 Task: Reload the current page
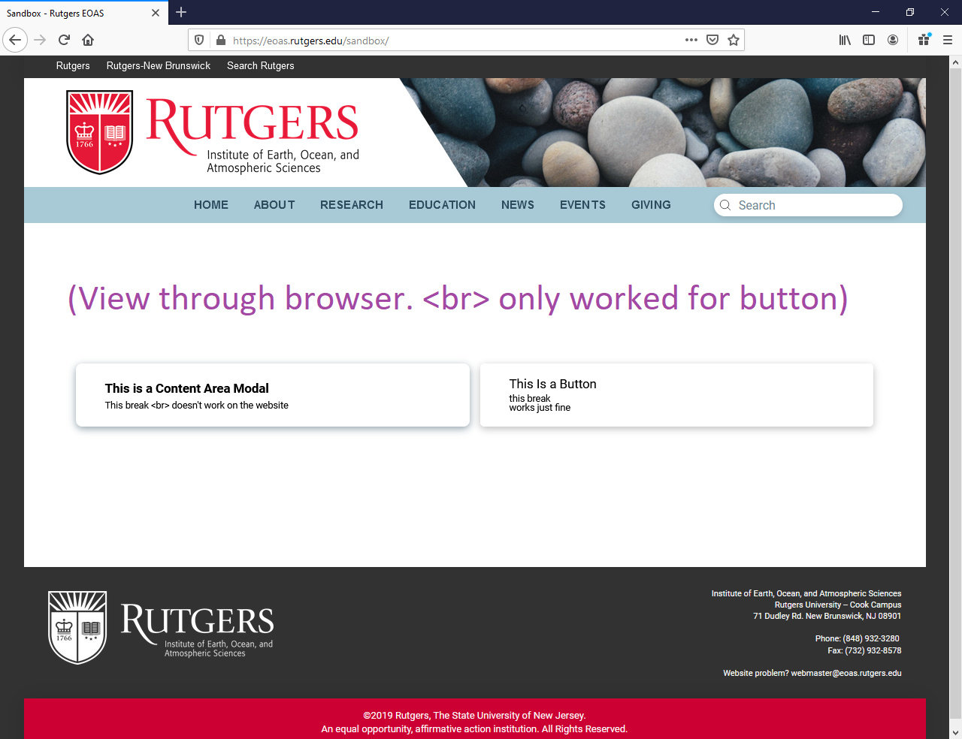(64, 40)
